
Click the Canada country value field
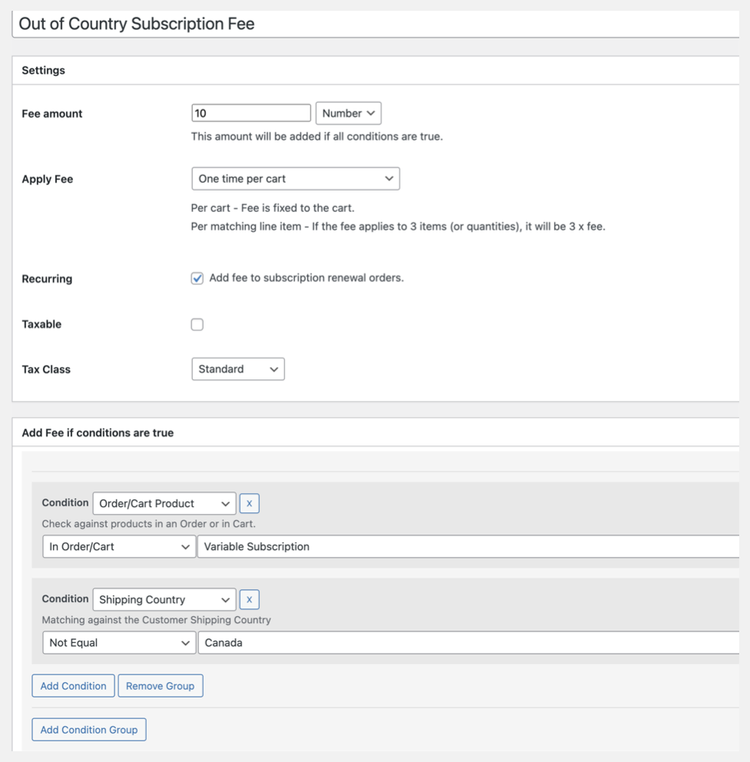467,643
